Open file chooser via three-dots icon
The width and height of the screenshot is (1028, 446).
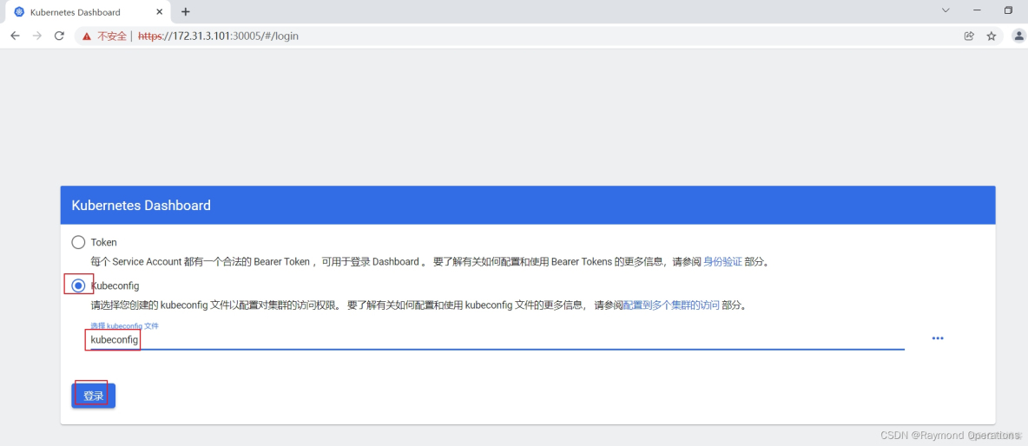[938, 338]
